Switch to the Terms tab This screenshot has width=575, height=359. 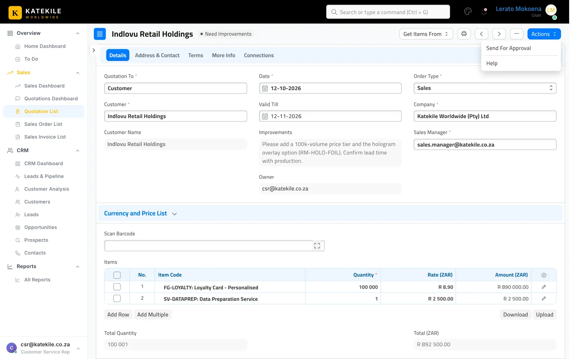coord(195,55)
